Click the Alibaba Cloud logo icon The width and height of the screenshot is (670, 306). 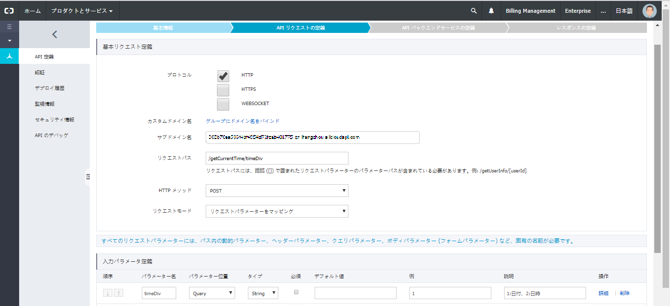point(9,10)
